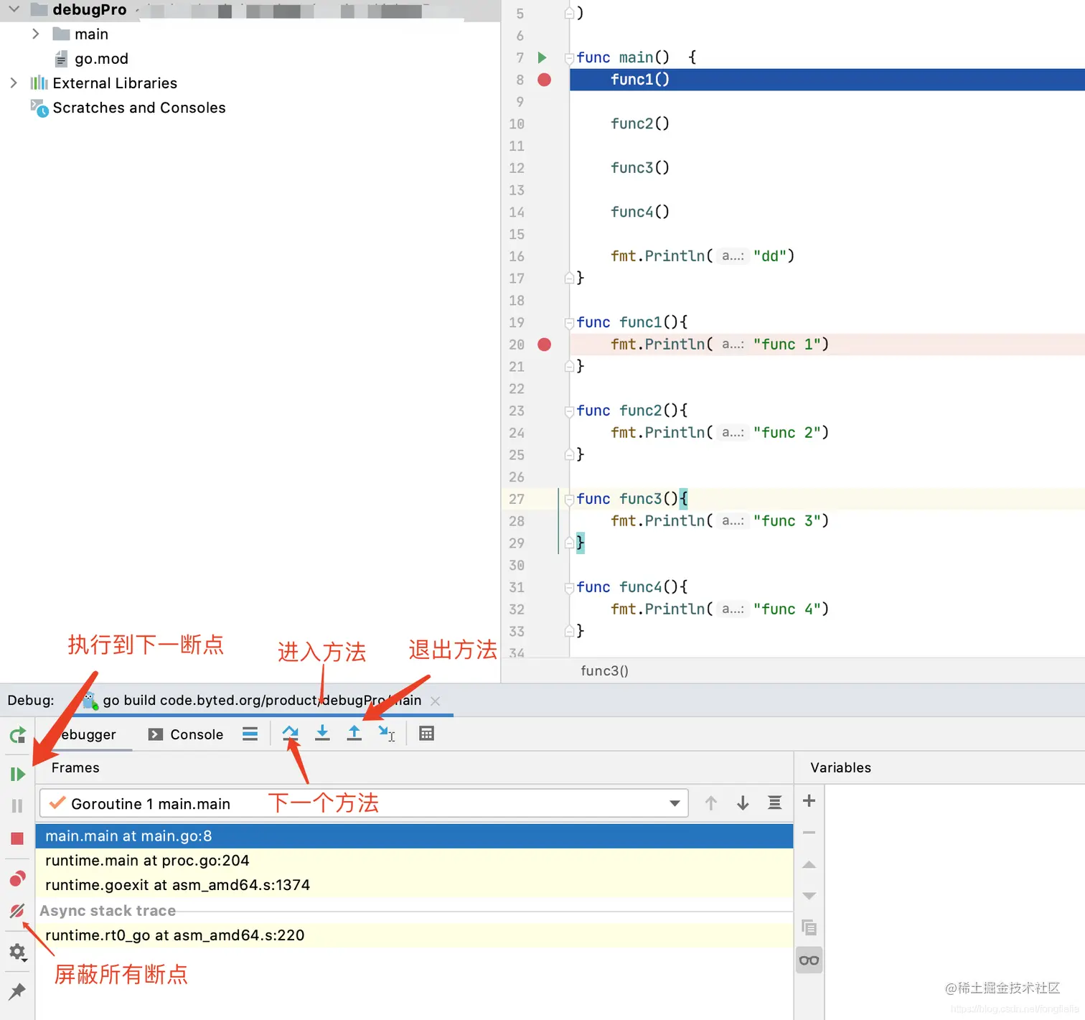This screenshot has height=1020, width=1085.
Task: Select frame main.main at main.go:8
Action: tap(414, 836)
